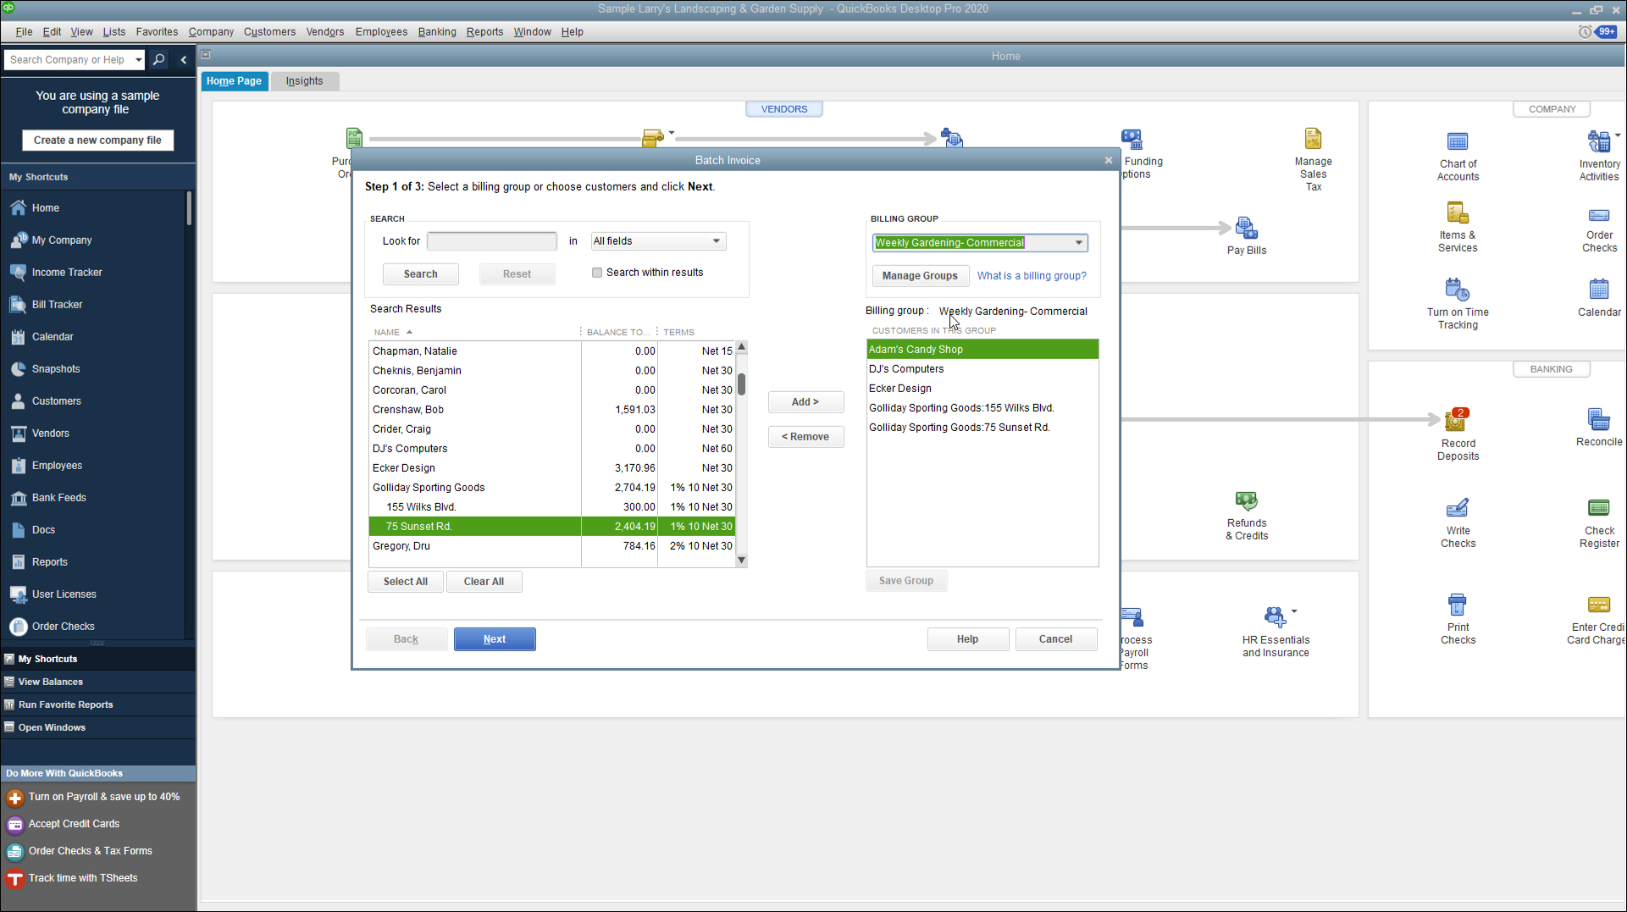This screenshot has width=1627, height=912.
Task: Select the Home Page tab
Action: tap(234, 81)
